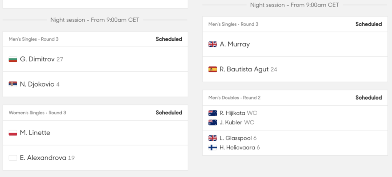
Task: Click the Polish flag beside M. Linette
Action: [13, 133]
